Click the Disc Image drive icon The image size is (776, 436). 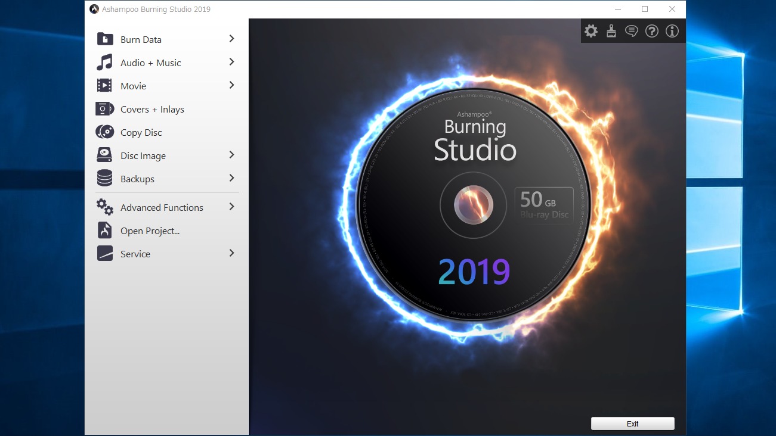[x=104, y=155]
